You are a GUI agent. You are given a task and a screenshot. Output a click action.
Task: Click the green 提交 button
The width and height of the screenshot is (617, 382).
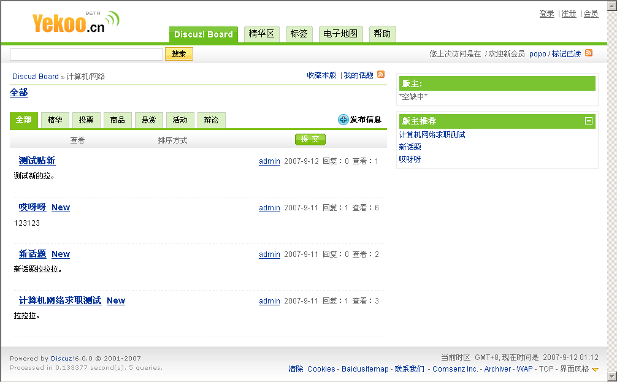point(310,139)
